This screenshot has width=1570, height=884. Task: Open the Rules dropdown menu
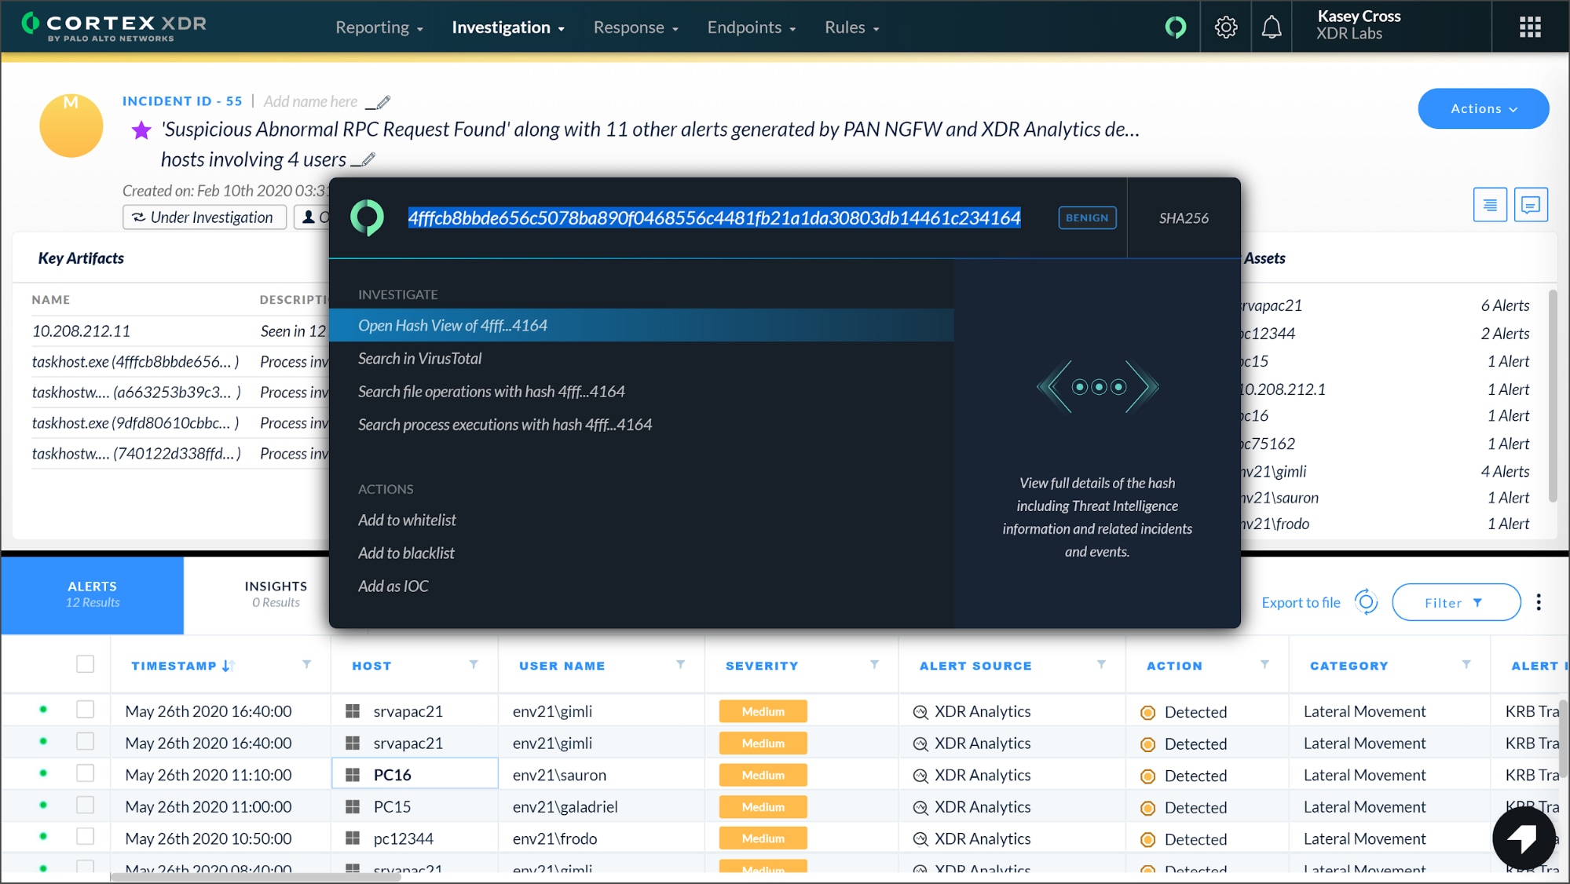click(x=852, y=27)
